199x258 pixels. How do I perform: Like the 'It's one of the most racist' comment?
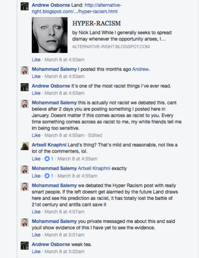[36, 93]
